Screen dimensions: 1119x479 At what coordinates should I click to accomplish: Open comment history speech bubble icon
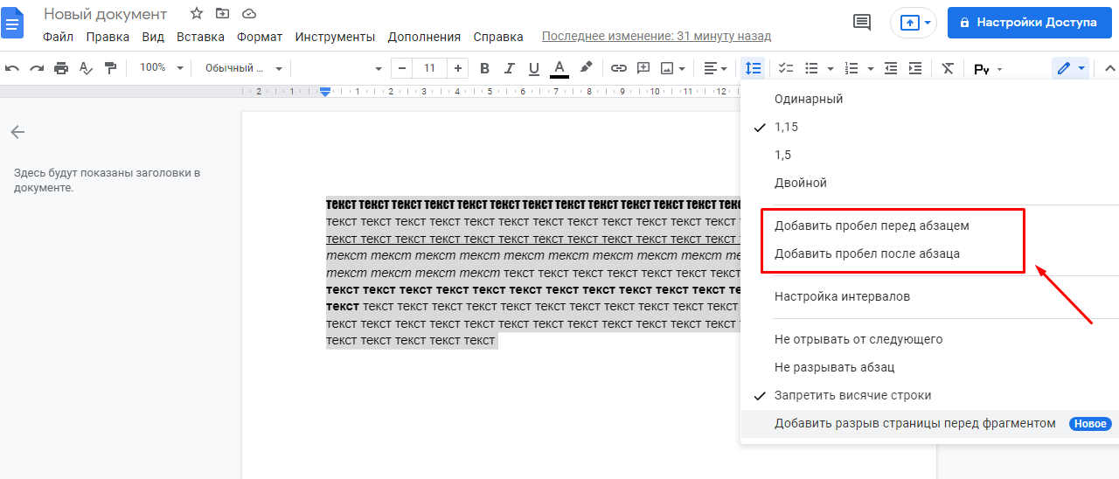(862, 22)
